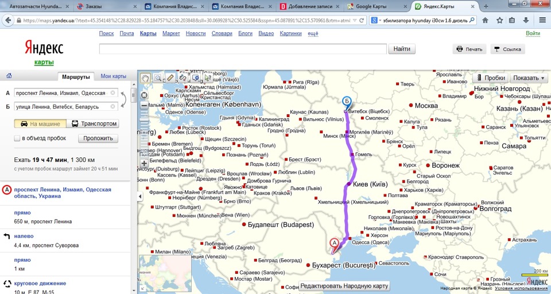The height and width of the screenshot is (294, 551).
Task: Switch to 'Мои карты' tab
Action: pos(113,76)
